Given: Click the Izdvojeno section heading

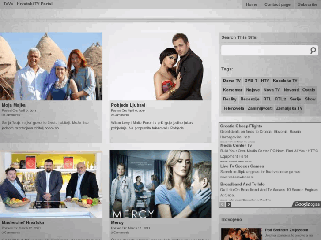Looking at the screenshot, I should click(231, 220).
